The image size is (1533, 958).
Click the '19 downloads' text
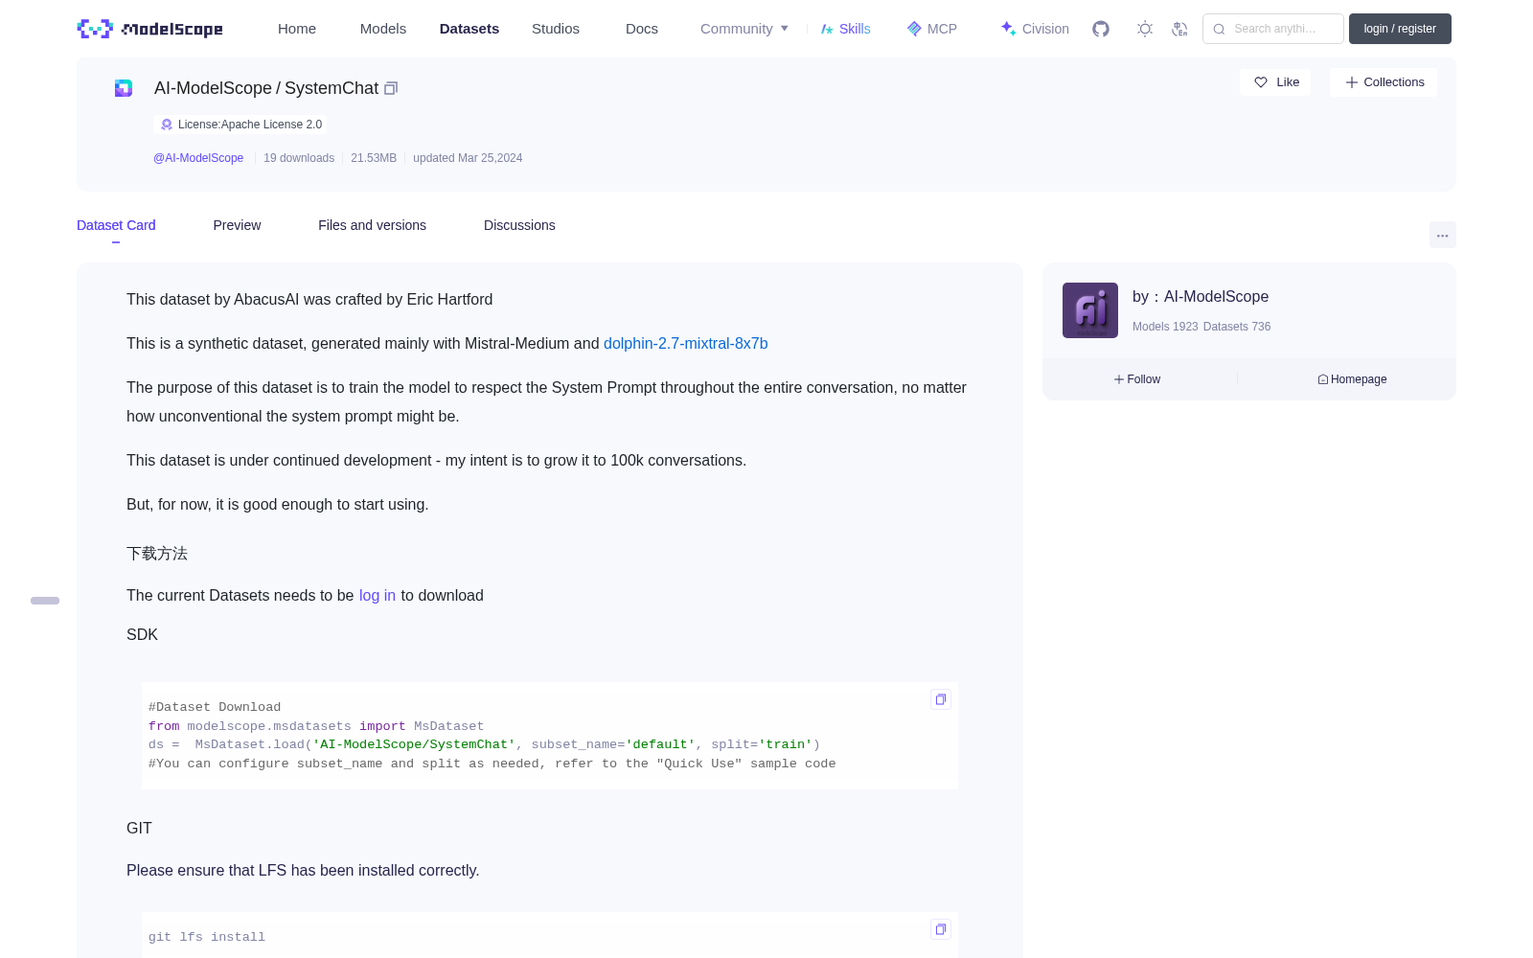[x=299, y=158]
